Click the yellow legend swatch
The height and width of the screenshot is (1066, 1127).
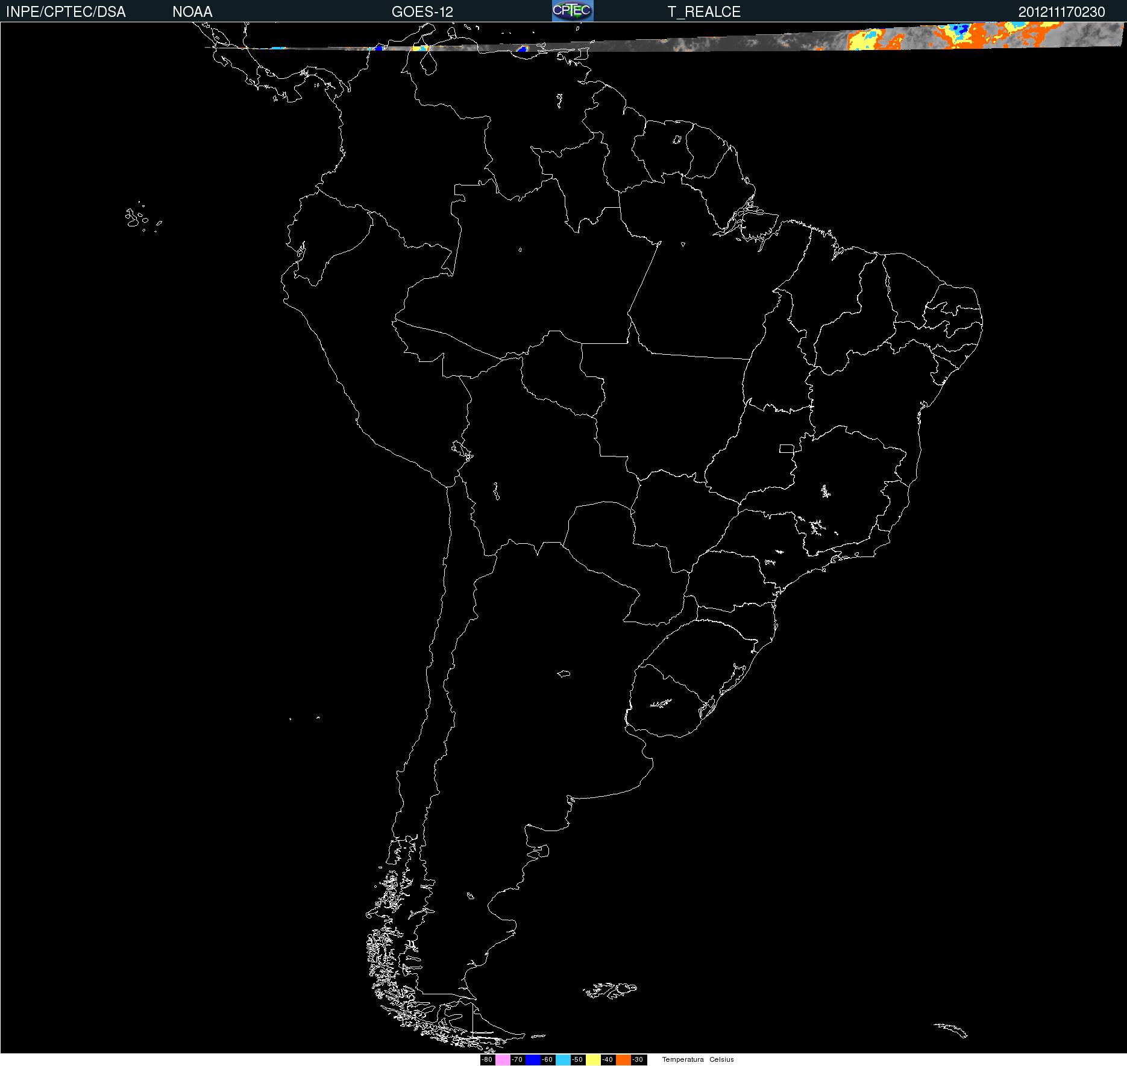tap(593, 1059)
